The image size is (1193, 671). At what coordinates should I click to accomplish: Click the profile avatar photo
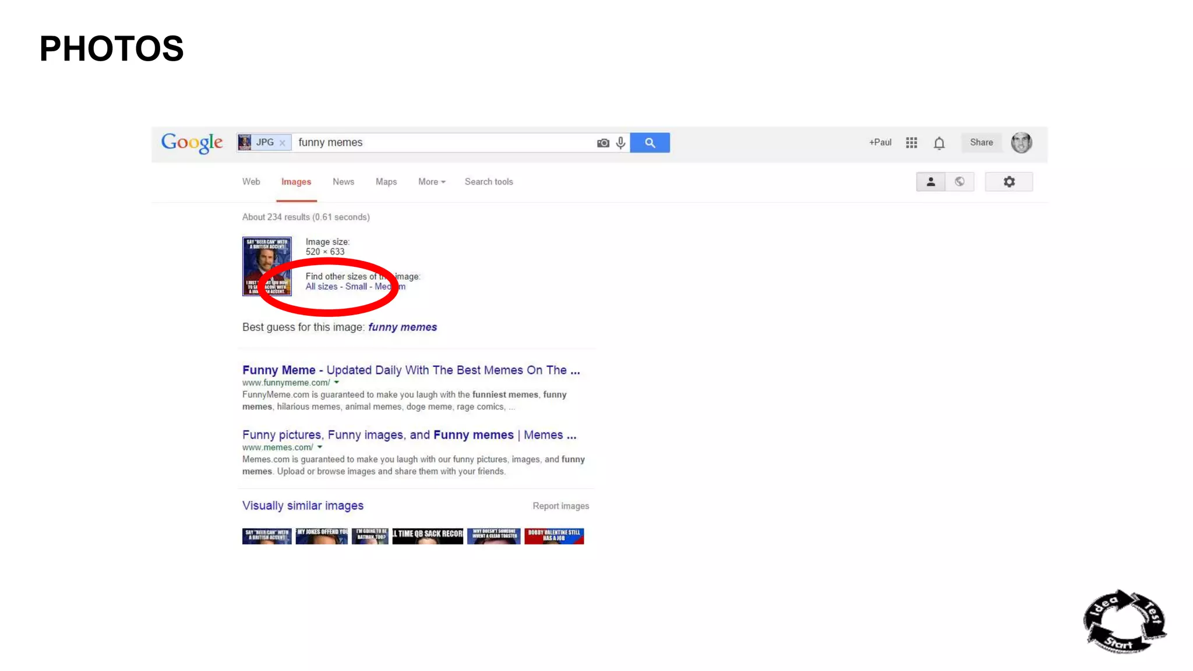pyautogui.click(x=1021, y=143)
